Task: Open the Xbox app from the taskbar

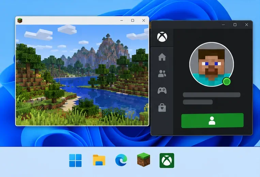Action: [x=167, y=160]
